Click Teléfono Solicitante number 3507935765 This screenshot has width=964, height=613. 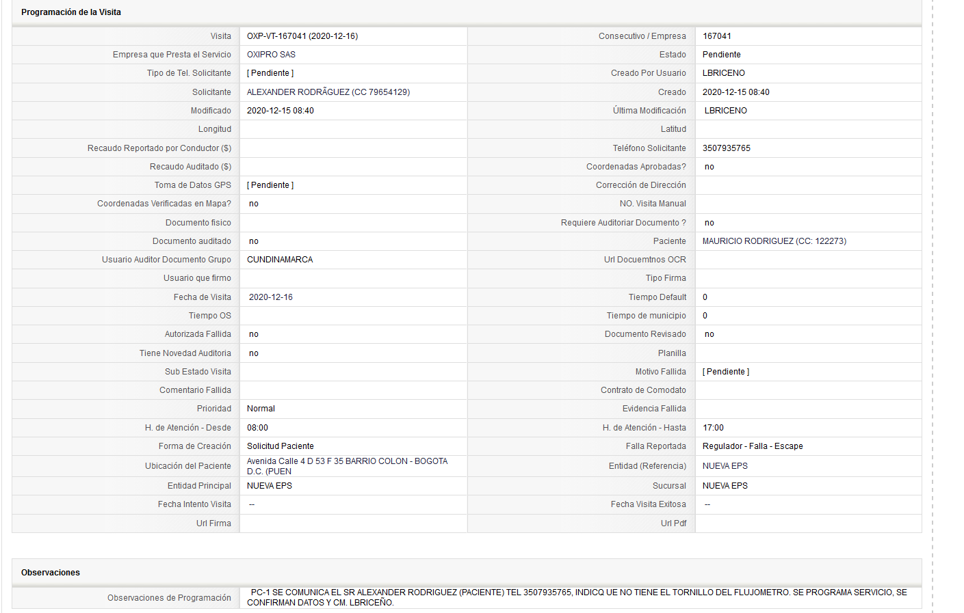click(727, 148)
